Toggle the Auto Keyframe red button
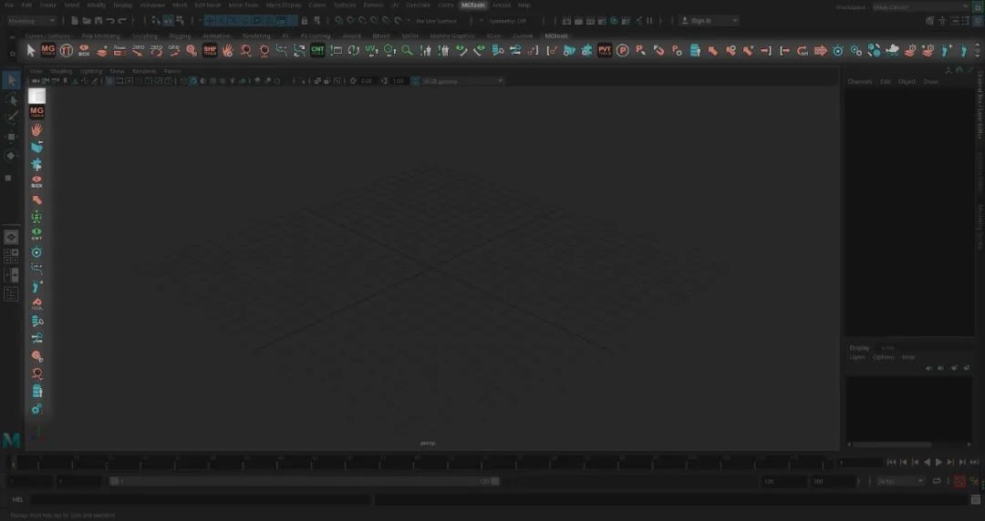This screenshot has height=521, width=985. tap(959, 482)
